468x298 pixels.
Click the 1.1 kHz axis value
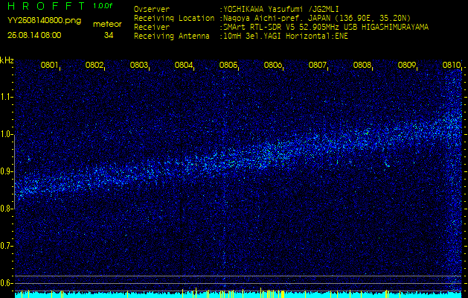5,97
